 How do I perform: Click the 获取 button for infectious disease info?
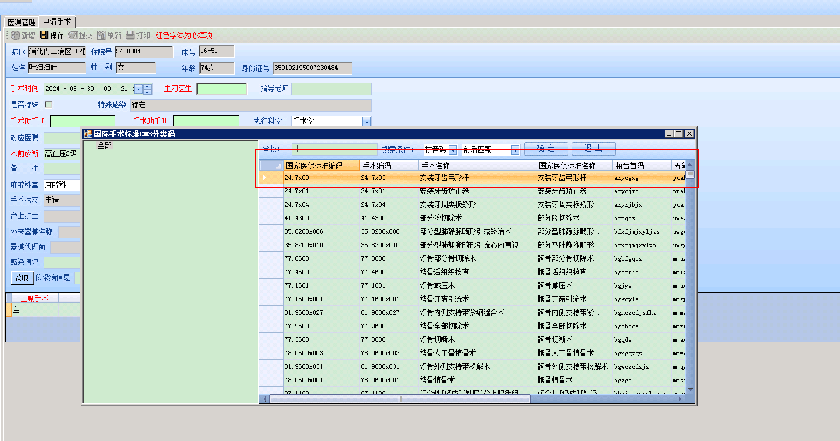[x=21, y=278]
